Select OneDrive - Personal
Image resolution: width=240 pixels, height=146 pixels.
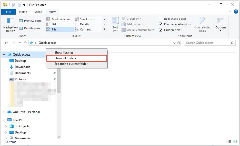[x=26, y=112]
